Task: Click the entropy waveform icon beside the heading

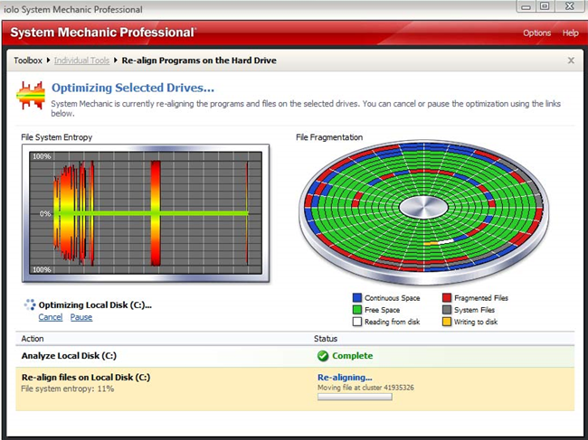Action: (31, 96)
